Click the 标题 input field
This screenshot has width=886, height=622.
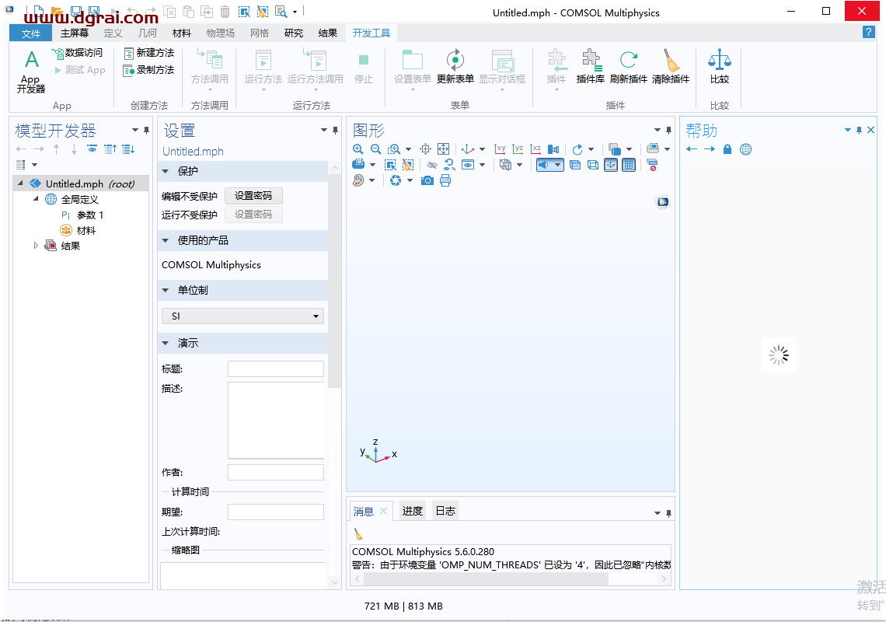coord(276,369)
